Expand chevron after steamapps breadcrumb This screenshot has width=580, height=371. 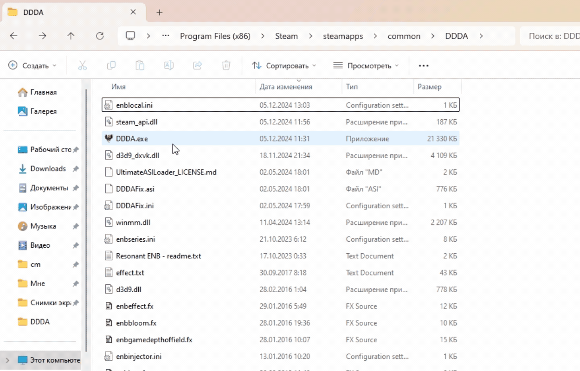tap(375, 36)
